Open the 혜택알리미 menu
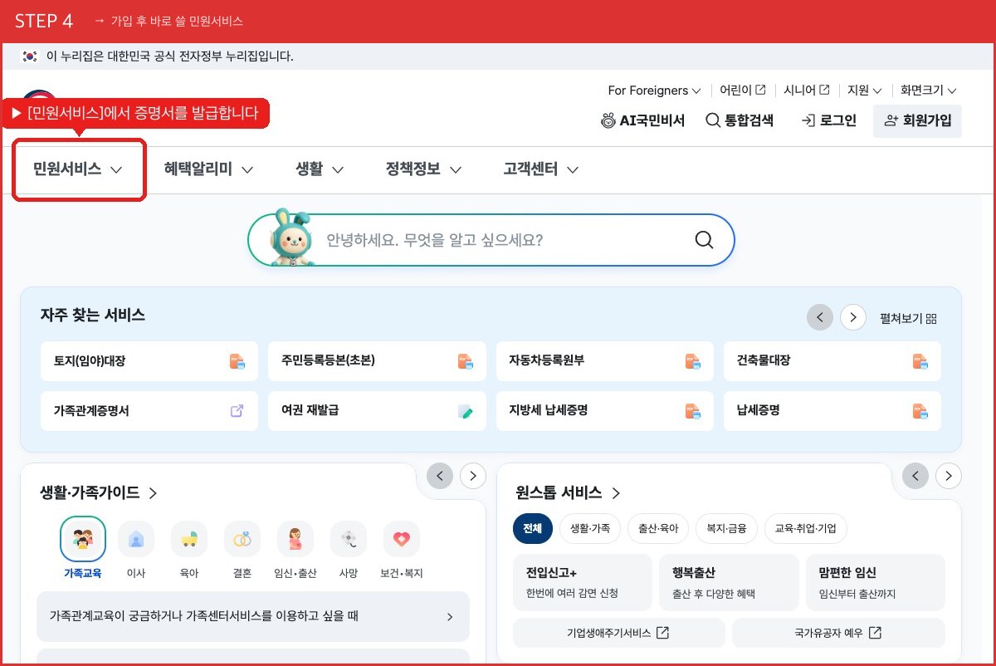Viewport: 996px width, 666px height. coord(208,169)
